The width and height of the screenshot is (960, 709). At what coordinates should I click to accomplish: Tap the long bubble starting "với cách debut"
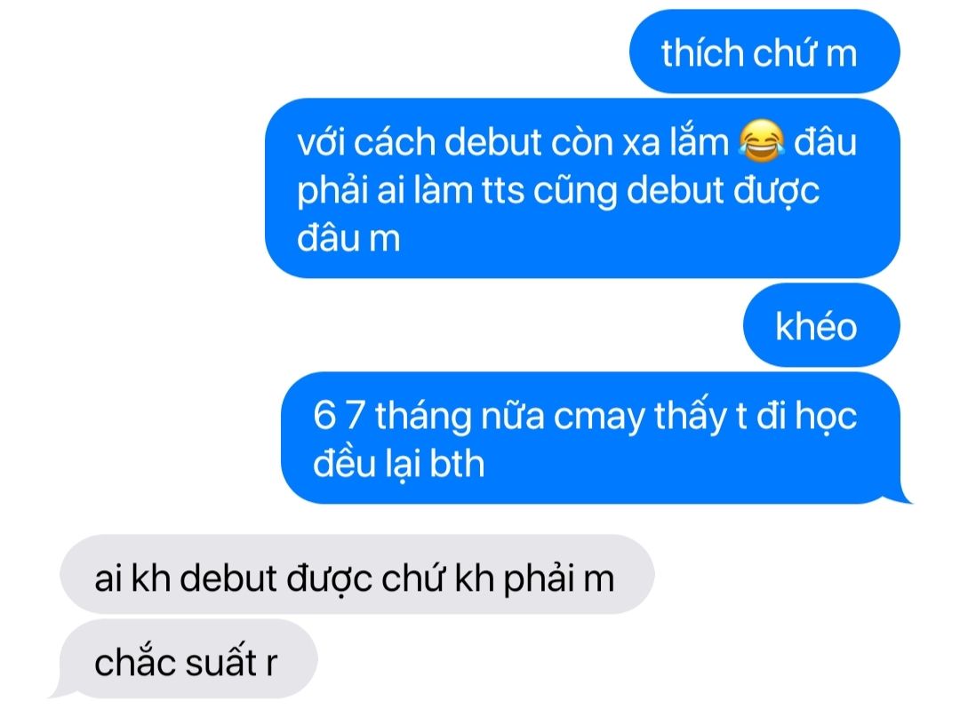(582, 188)
